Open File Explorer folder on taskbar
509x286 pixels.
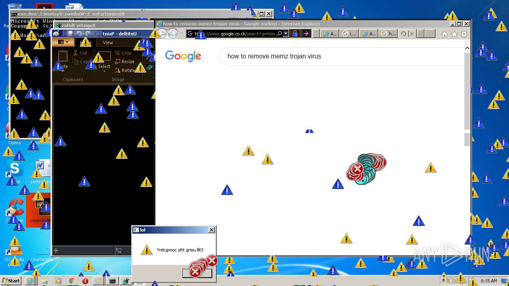45,281
